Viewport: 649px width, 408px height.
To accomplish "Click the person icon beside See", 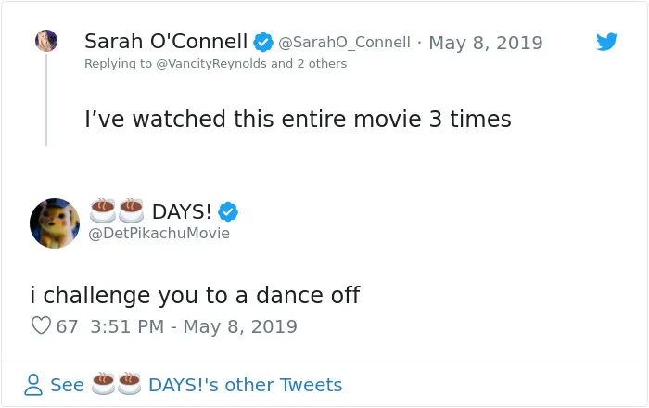I will (33, 385).
